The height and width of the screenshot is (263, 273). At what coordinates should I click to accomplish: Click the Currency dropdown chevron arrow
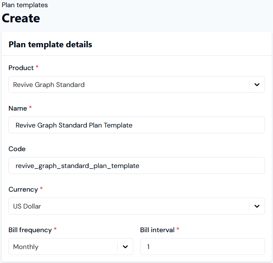point(257,206)
